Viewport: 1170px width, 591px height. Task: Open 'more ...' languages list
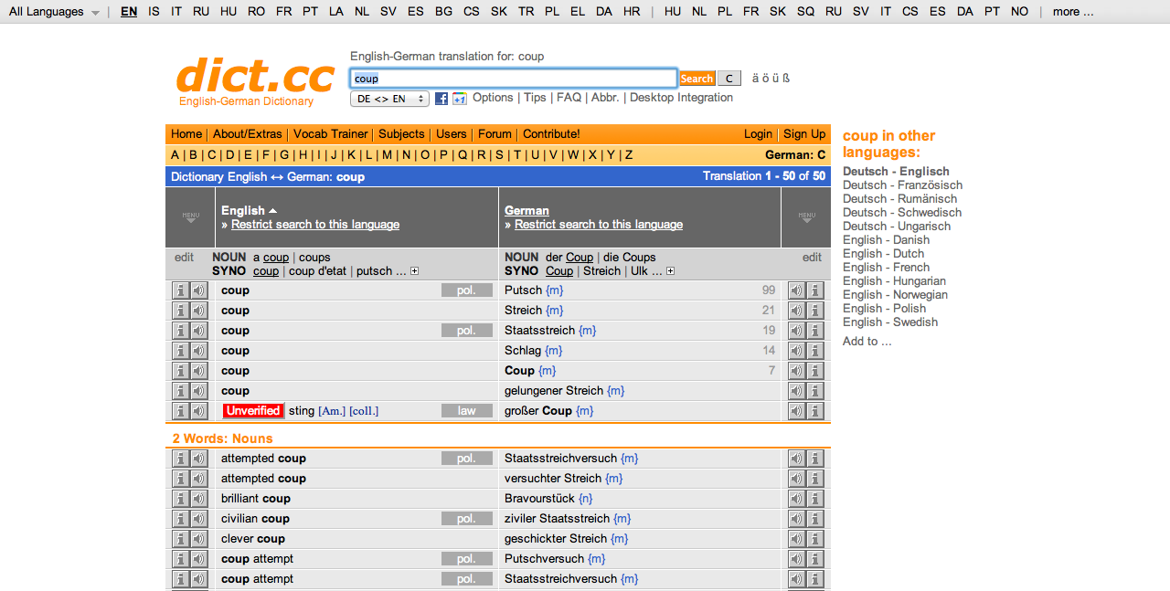pos(1073,12)
